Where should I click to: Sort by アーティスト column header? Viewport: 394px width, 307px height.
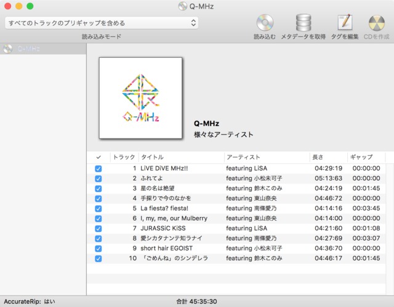tap(265, 157)
